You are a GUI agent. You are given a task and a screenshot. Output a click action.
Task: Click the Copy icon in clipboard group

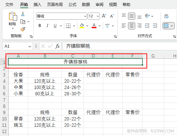click(x=23, y=22)
